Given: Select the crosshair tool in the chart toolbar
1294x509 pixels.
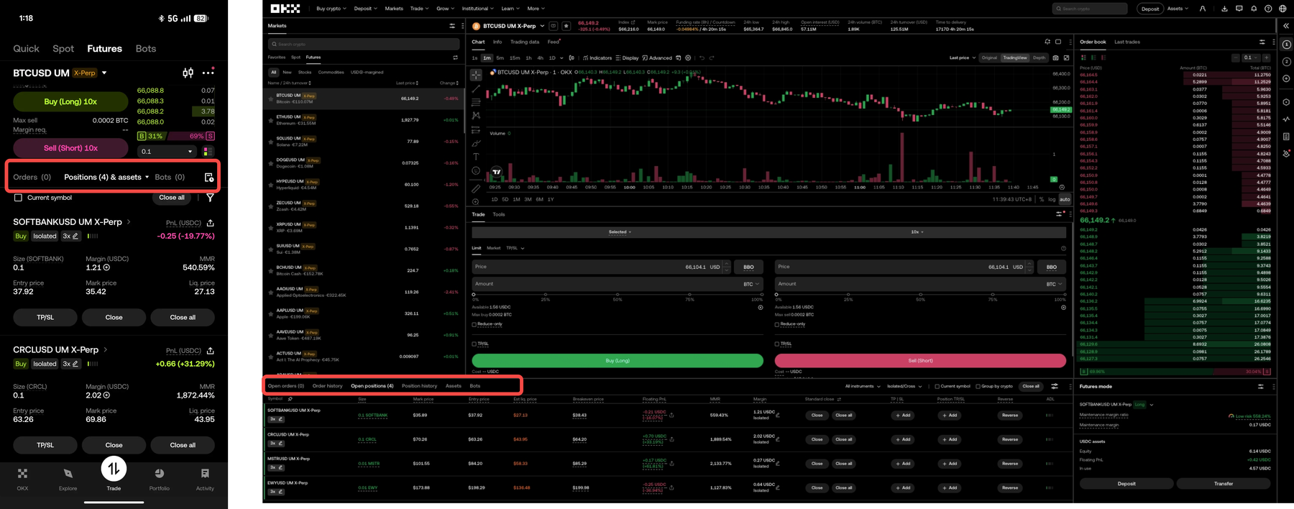Looking at the screenshot, I should pos(476,75).
